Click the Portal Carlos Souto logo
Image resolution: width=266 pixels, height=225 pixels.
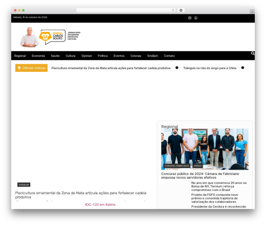point(52,37)
